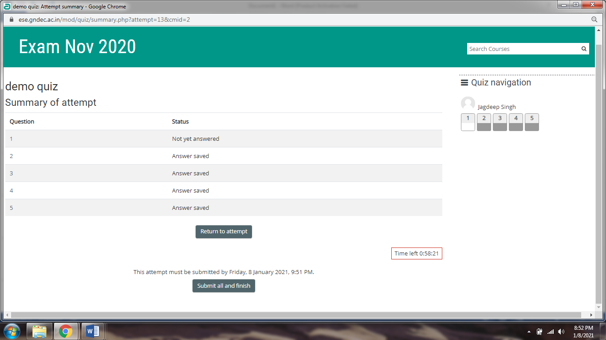
Task: Jump to question 1 in Quiz navigation
Action: click(x=468, y=122)
